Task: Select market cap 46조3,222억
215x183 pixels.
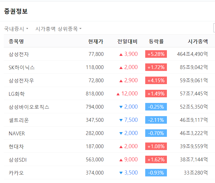Action: [x=194, y=133]
